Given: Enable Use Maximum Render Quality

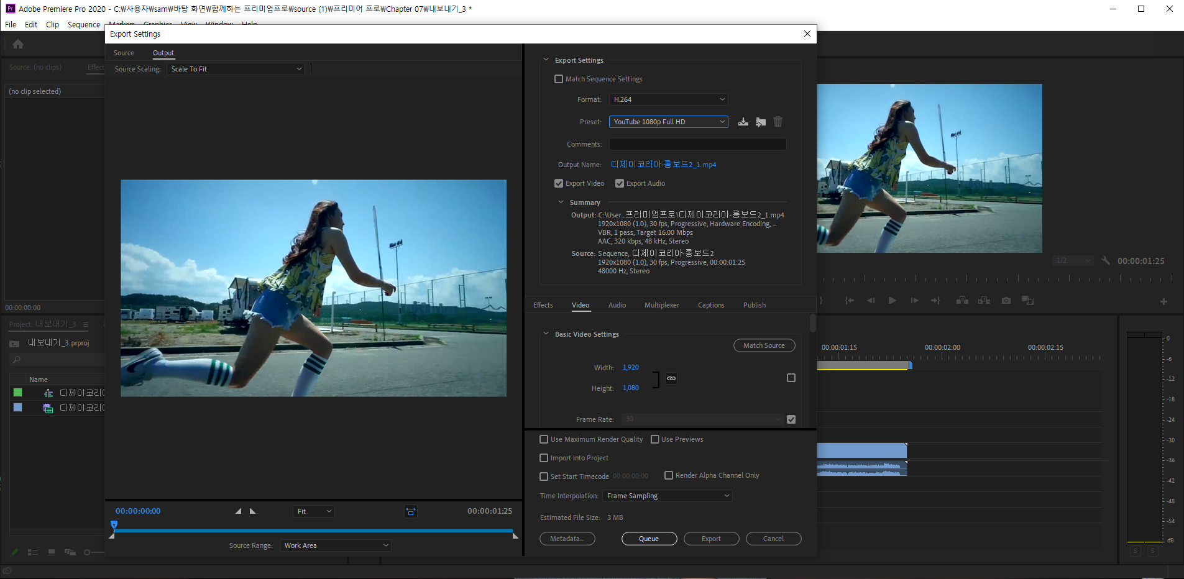Looking at the screenshot, I should click(544, 439).
